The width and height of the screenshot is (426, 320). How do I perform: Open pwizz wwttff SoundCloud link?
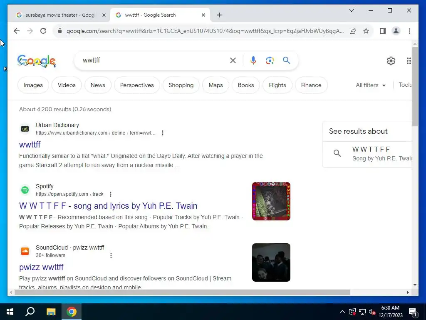(x=41, y=267)
